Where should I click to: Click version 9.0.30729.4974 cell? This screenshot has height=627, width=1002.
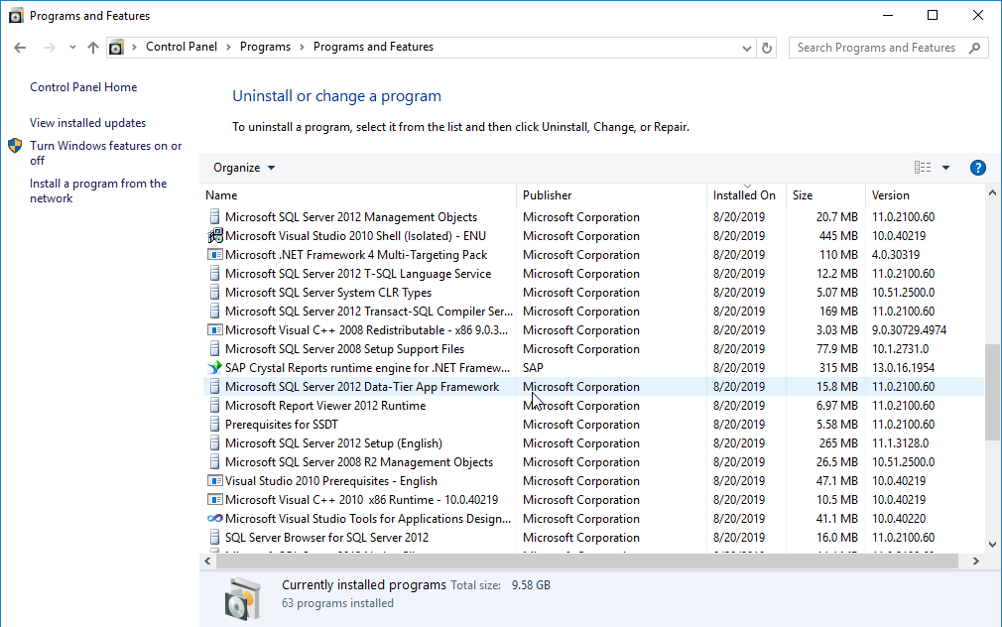click(910, 330)
